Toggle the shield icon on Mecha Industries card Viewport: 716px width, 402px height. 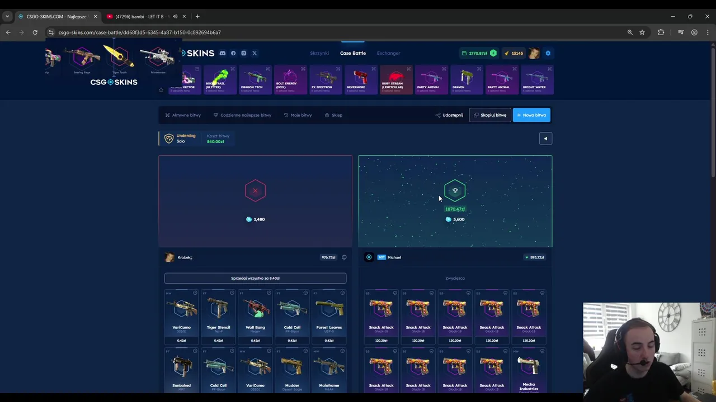click(543, 351)
